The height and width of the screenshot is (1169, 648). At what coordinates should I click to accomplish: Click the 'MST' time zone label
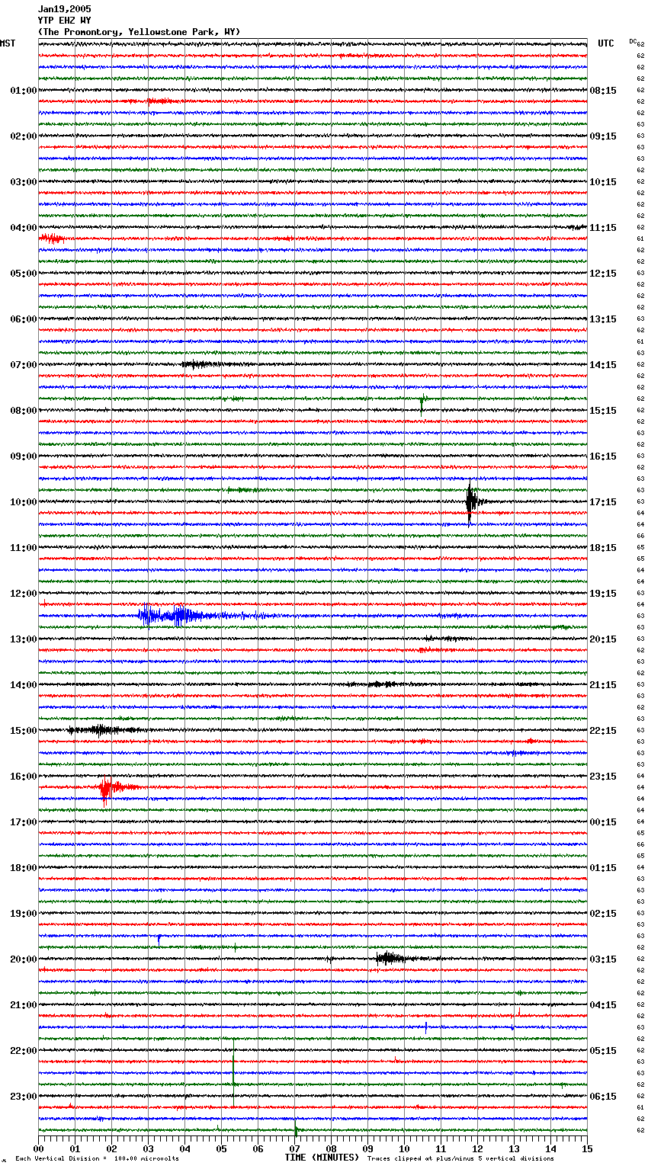pos(8,43)
